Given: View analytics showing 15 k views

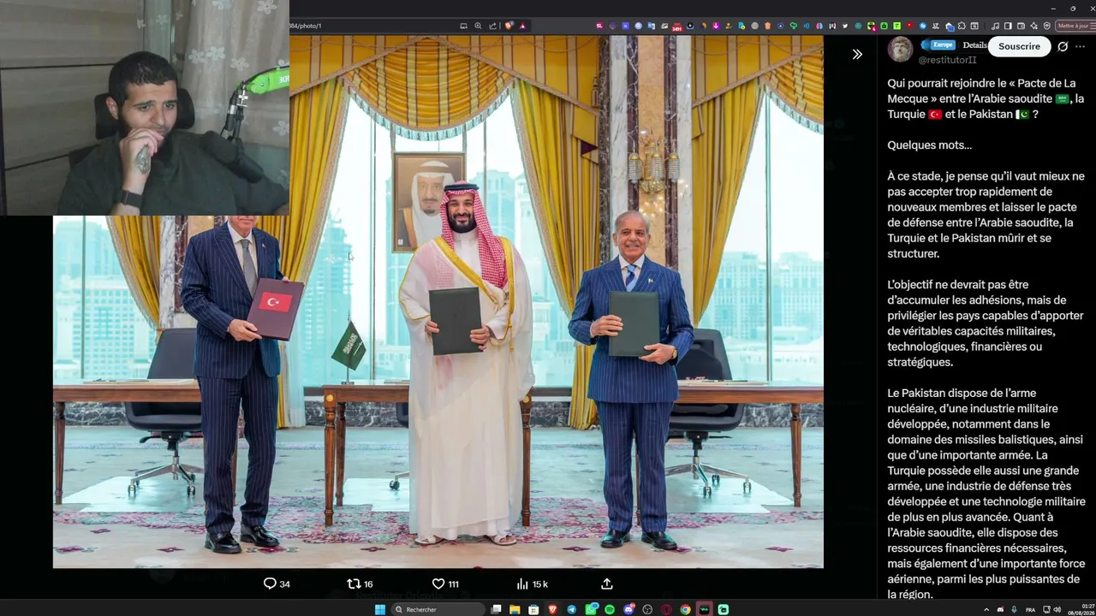Looking at the screenshot, I should pos(532,583).
